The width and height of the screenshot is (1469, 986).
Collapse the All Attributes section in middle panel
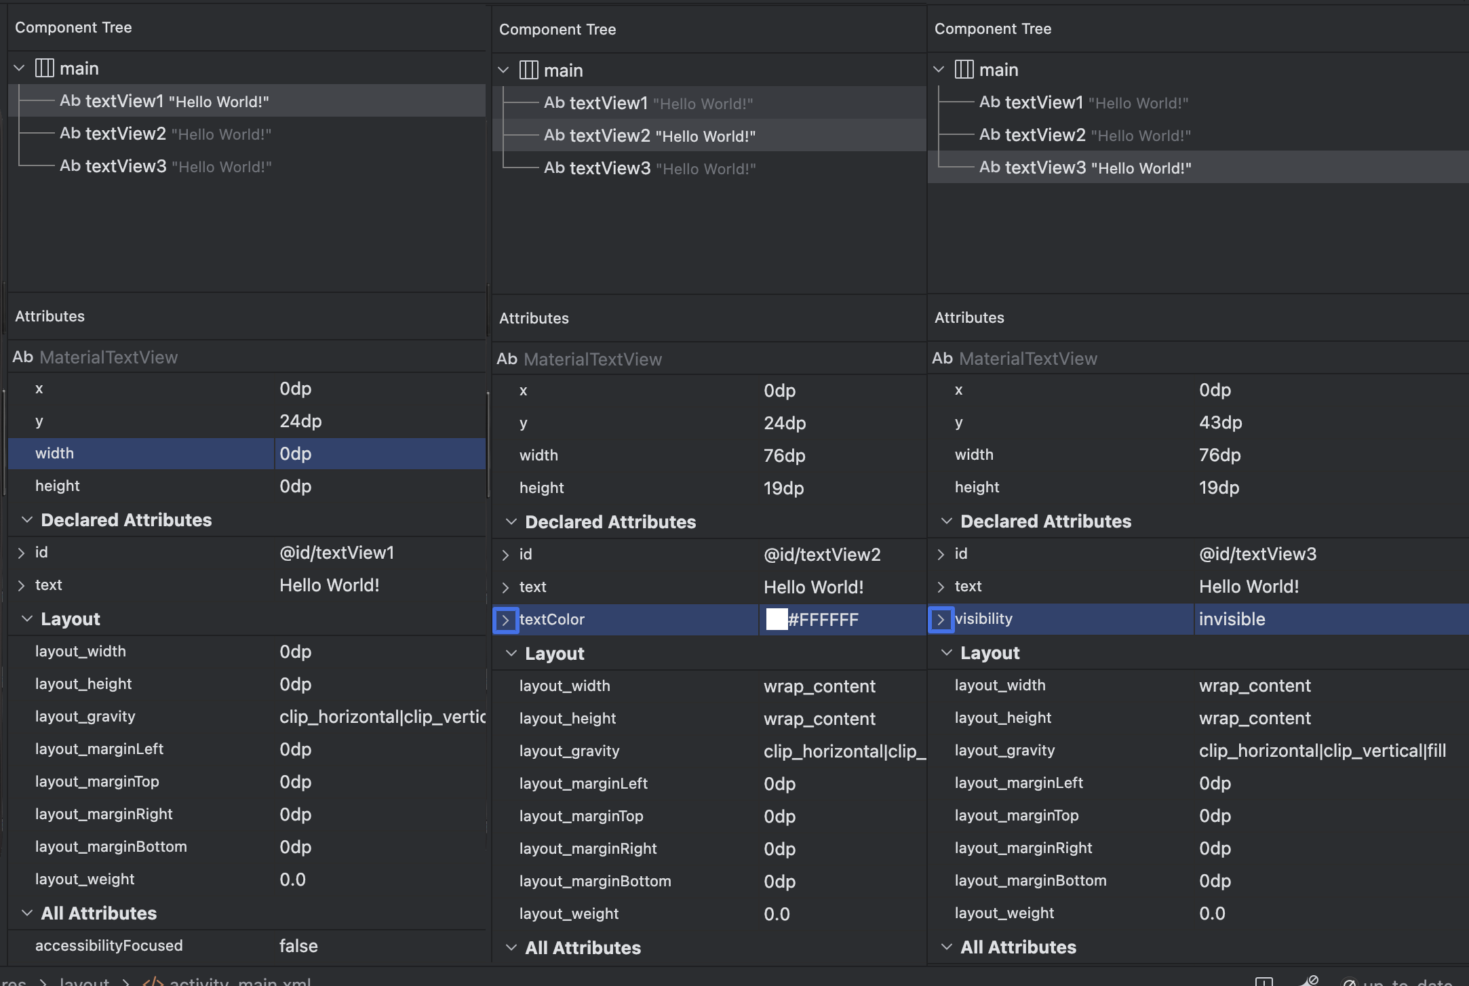[509, 947]
